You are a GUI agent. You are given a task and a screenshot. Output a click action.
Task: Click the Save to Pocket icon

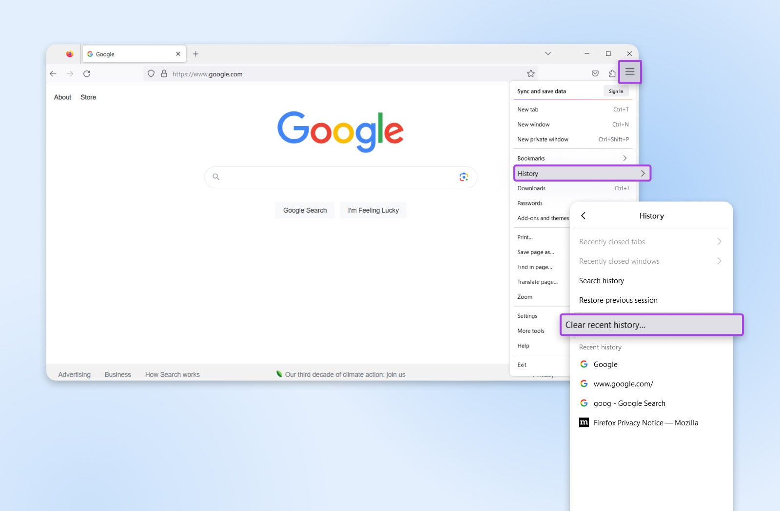point(595,73)
